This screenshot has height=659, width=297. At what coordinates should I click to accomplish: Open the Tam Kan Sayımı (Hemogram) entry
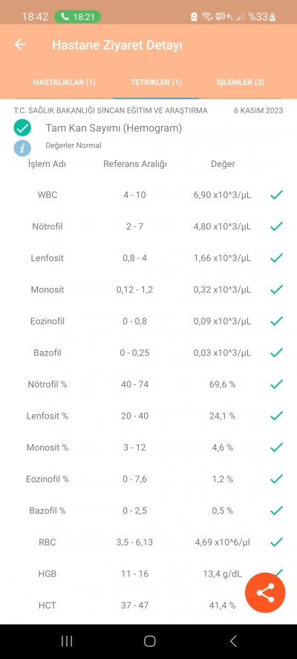pos(114,128)
